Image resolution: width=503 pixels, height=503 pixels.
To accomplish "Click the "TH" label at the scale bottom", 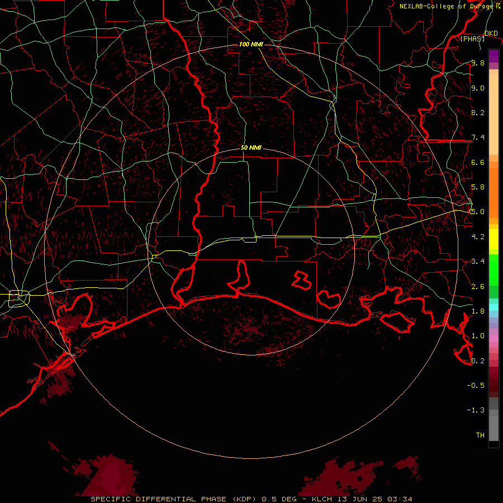I will (480, 435).
